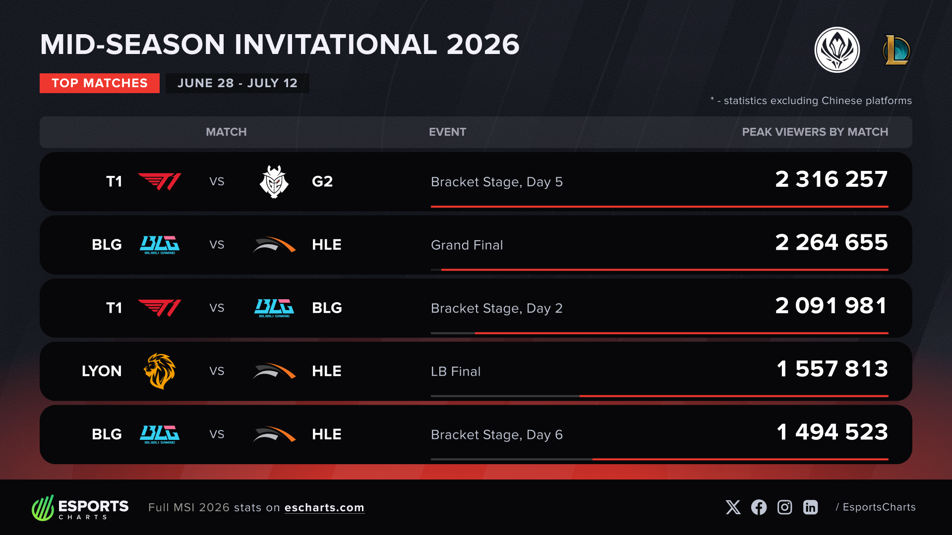
Task: Open the Facebook social icon
Action: coord(759,507)
